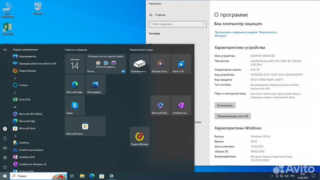Image resolution: width=320 pixels, height=180 pixels.
Task: Jump to letter C in app list
Action: [15, 78]
